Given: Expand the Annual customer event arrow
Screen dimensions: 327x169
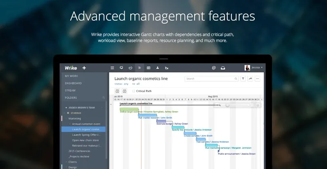Looking at the screenshot, I should coord(70,124).
